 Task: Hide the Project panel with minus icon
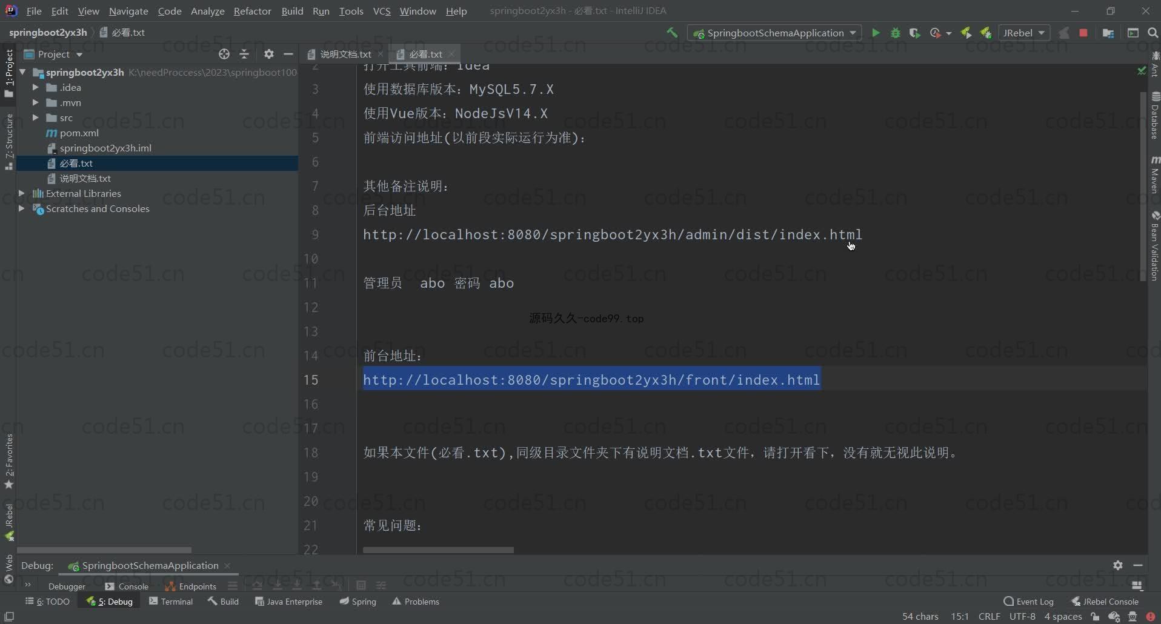[288, 54]
